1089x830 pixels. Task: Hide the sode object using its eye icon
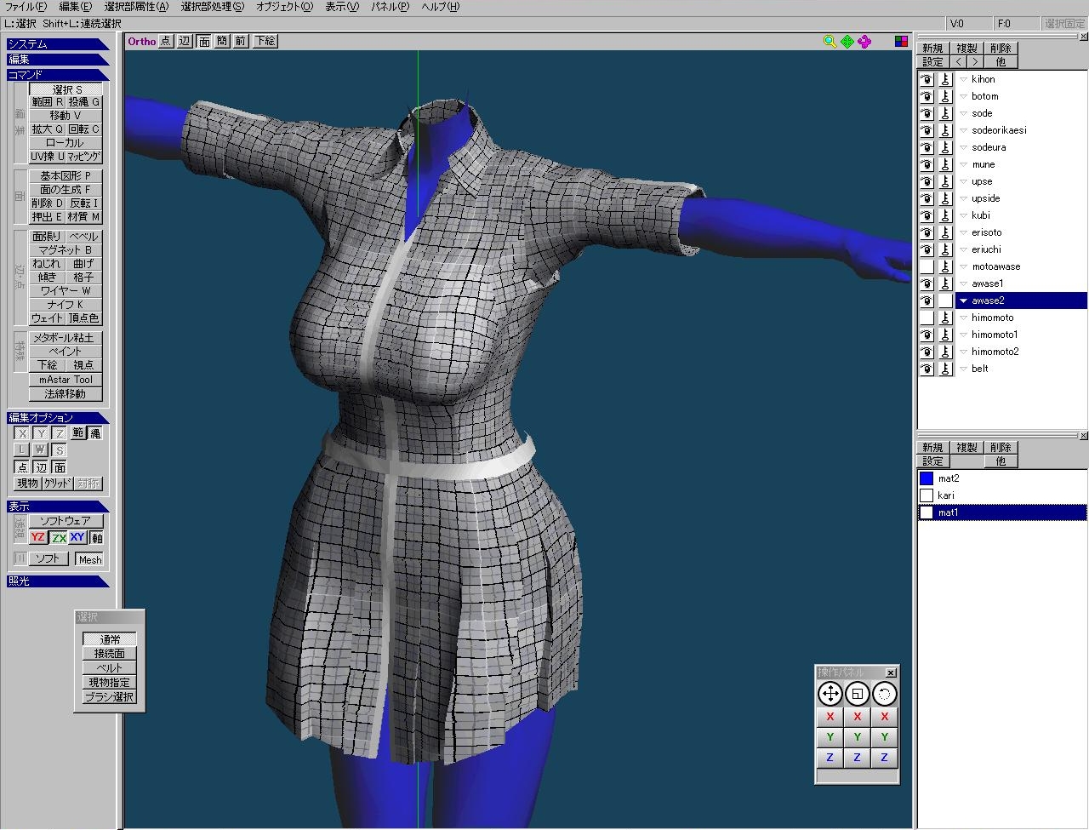(x=927, y=113)
